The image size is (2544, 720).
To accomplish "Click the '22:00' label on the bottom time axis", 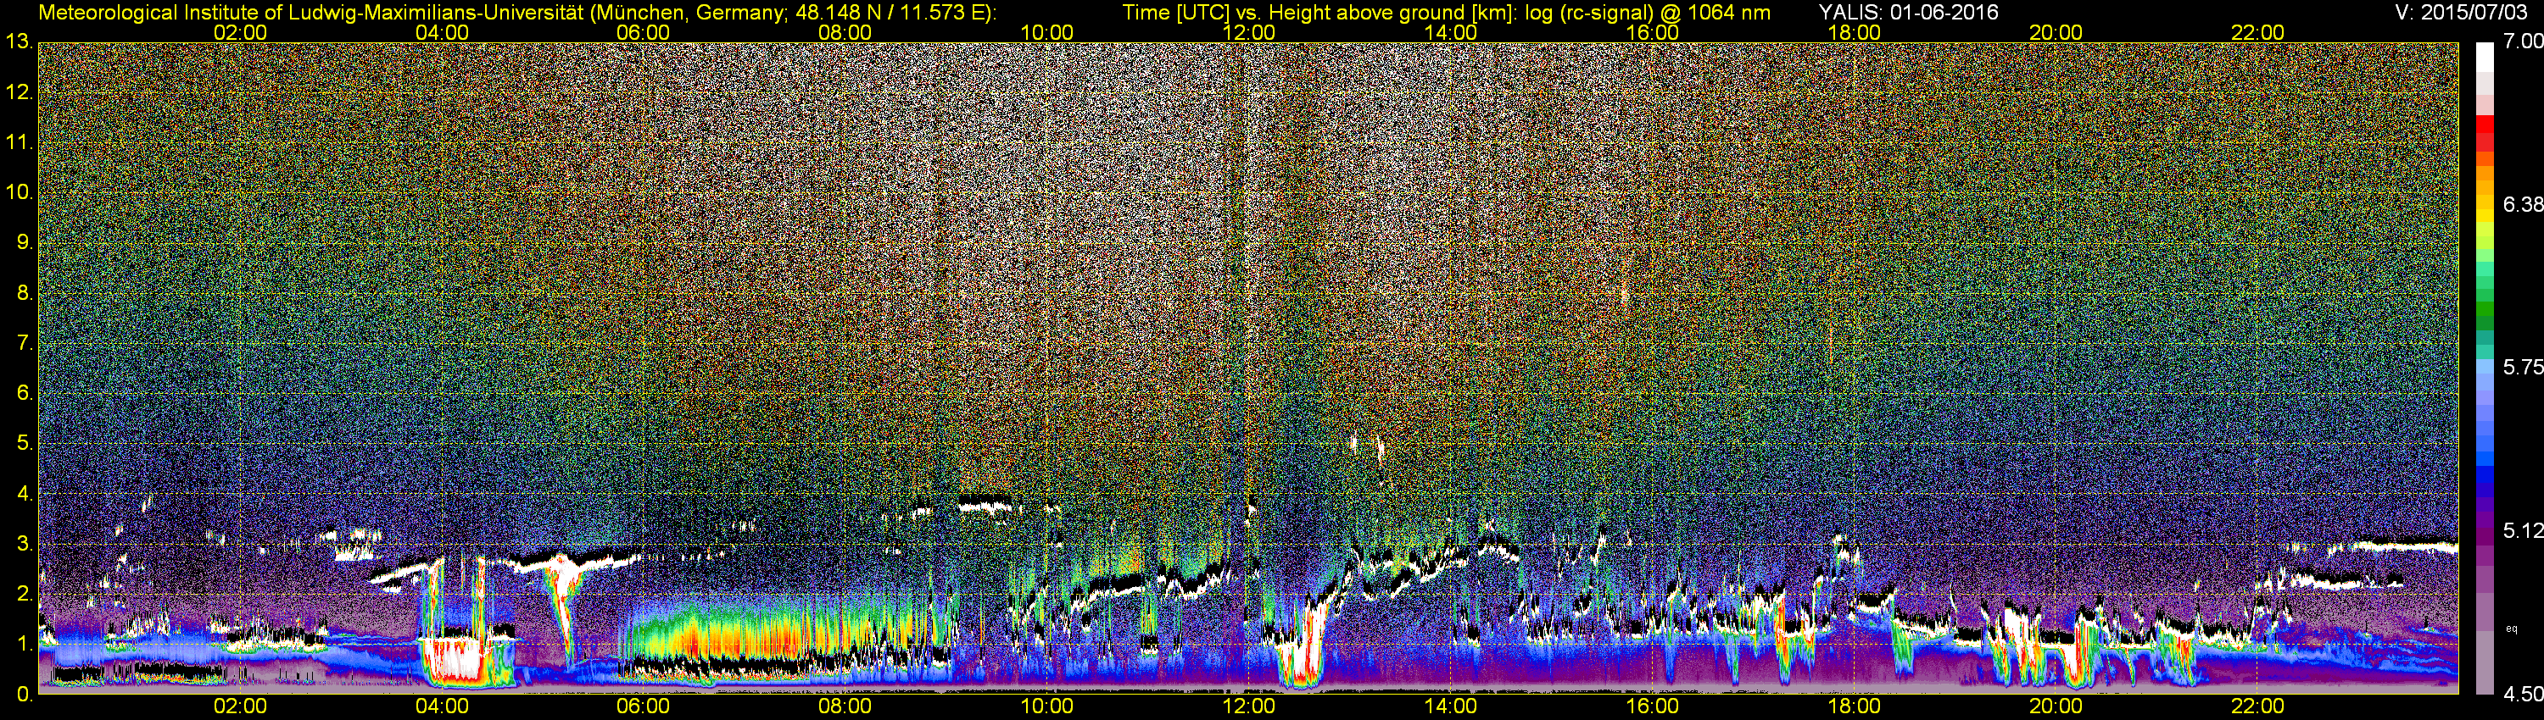I will click(x=2257, y=706).
